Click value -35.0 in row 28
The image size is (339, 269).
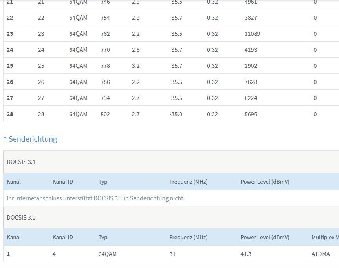click(176, 114)
